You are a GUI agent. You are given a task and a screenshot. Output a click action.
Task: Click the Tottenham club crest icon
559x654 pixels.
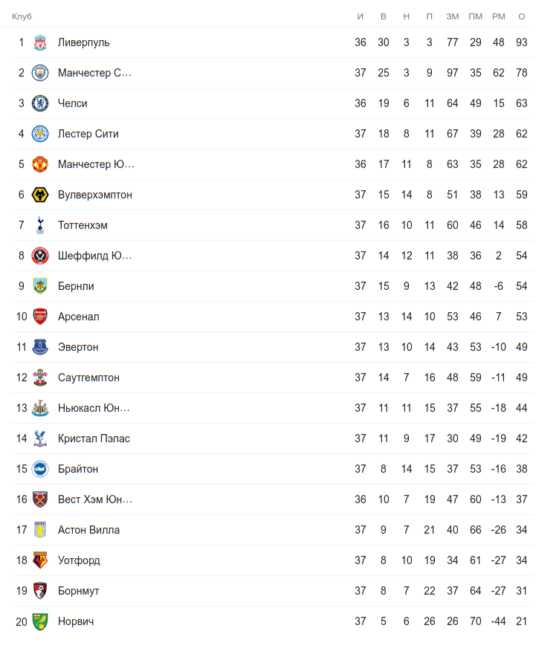[40, 225]
